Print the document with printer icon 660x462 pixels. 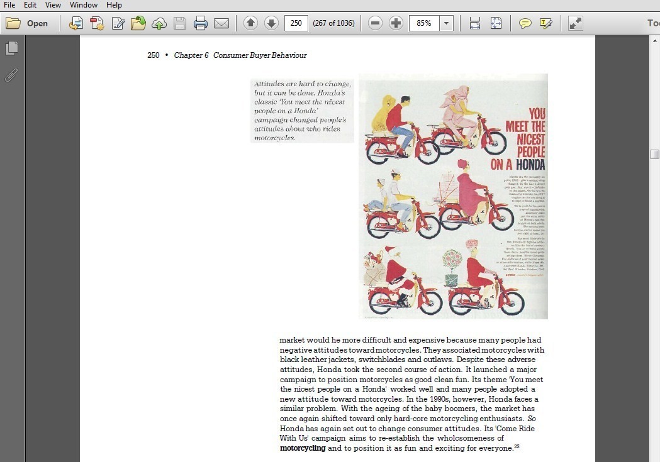click(200, 23)
